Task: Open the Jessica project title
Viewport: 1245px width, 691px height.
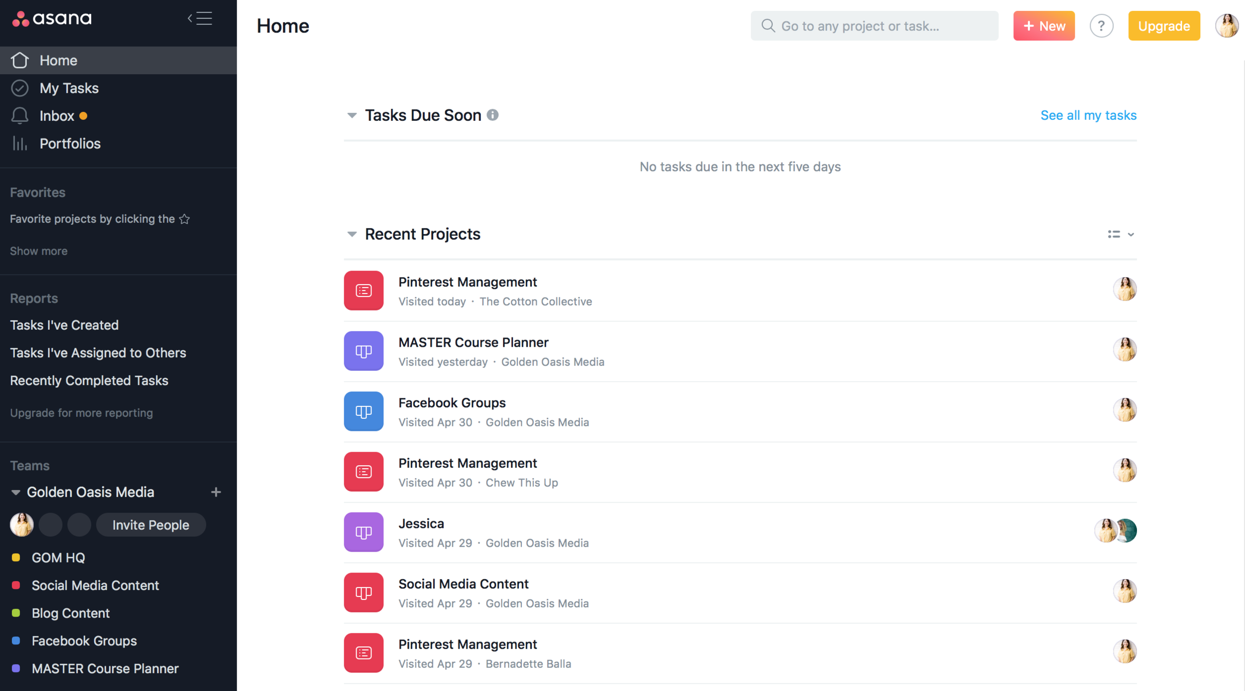Action: tap(421, 523)
